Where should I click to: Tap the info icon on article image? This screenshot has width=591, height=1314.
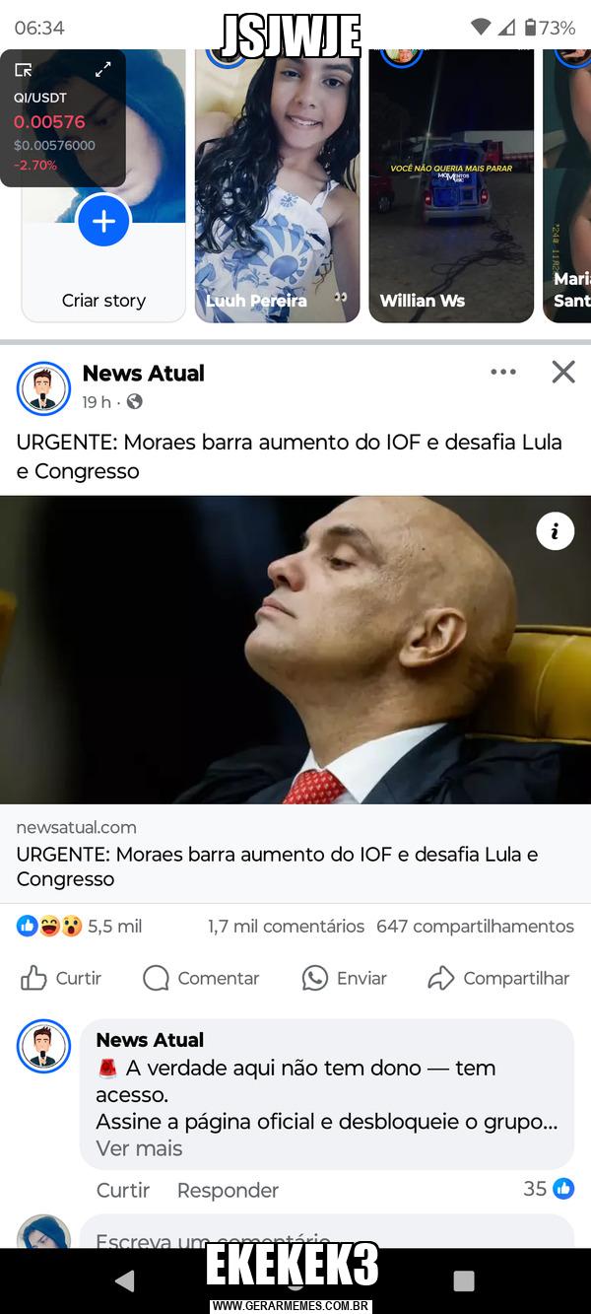pyautogui.click(x=555, y=531)
